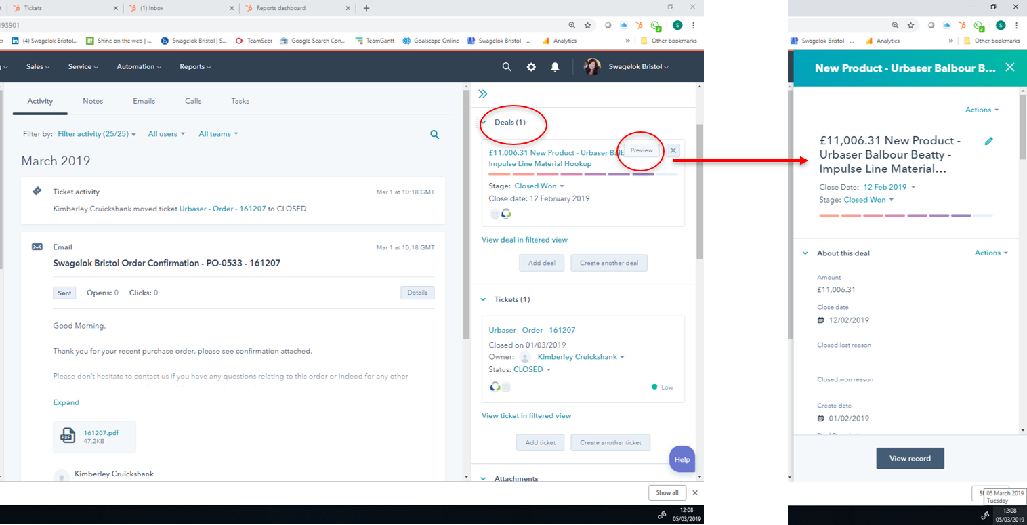The image size is (1027, 525).
Task: Select the Activity tab
Action: point(40,101)
